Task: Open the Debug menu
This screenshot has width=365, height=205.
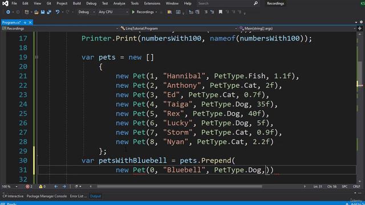Action: 91,3
